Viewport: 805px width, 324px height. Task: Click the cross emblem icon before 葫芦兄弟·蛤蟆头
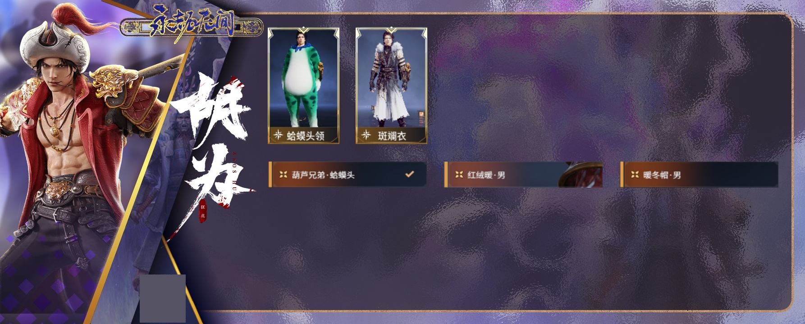pos(283,175)
